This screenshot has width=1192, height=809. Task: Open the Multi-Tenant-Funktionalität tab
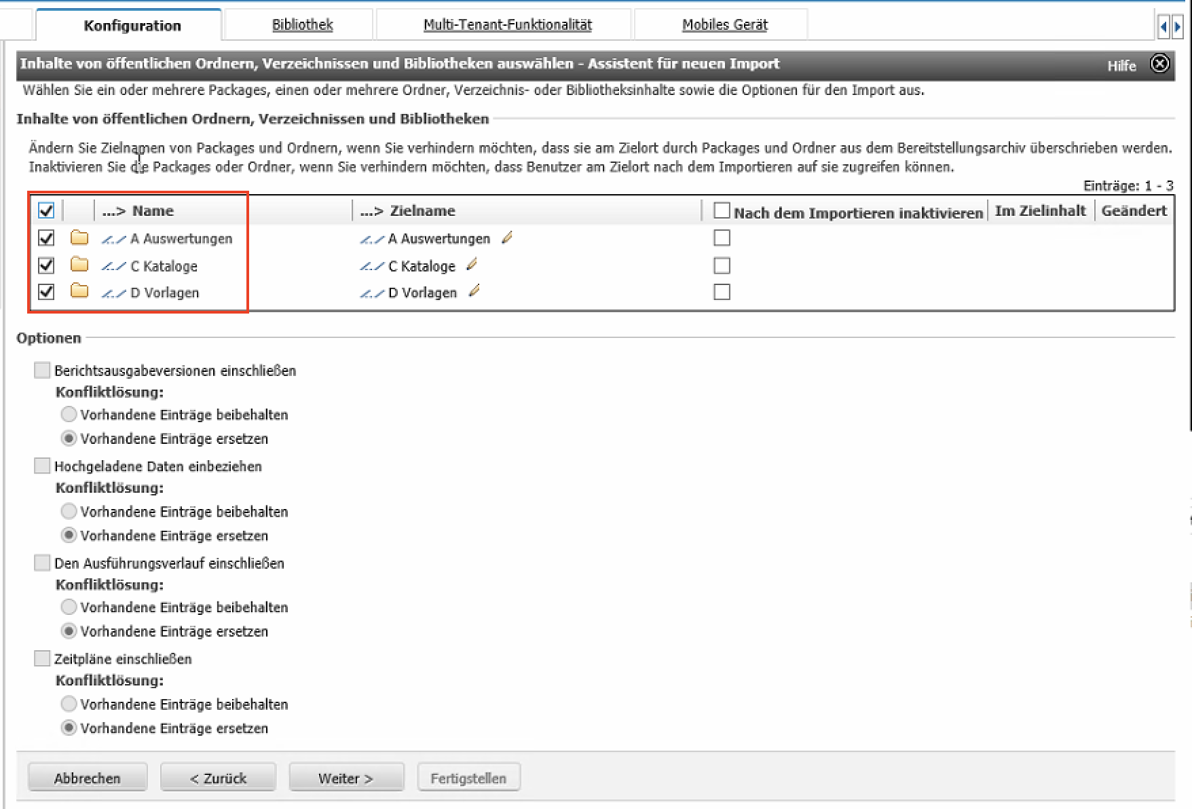pos(507,25)
